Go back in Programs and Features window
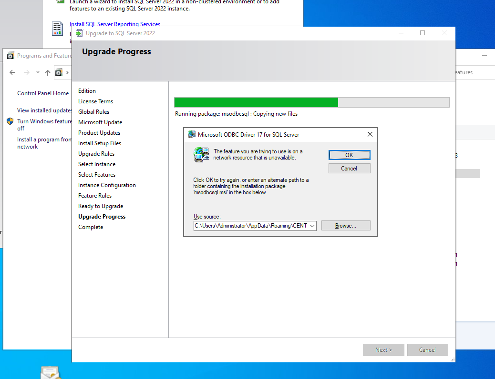This screenshot has height=379, width=495. (x=12, y=72)
